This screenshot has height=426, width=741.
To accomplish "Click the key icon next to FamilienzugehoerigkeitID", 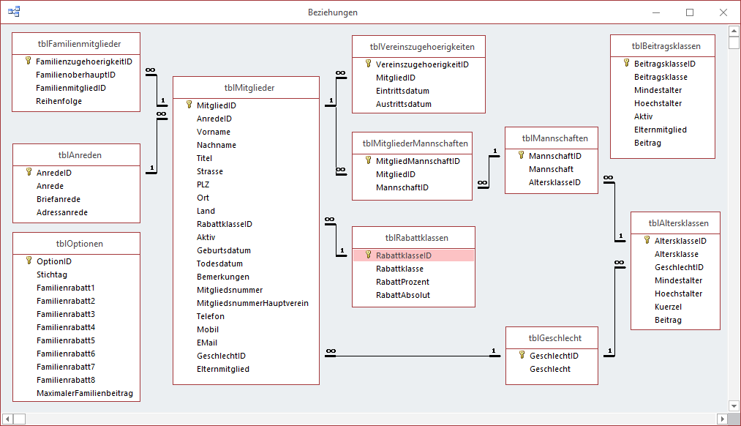I will (x=28, y=61).
